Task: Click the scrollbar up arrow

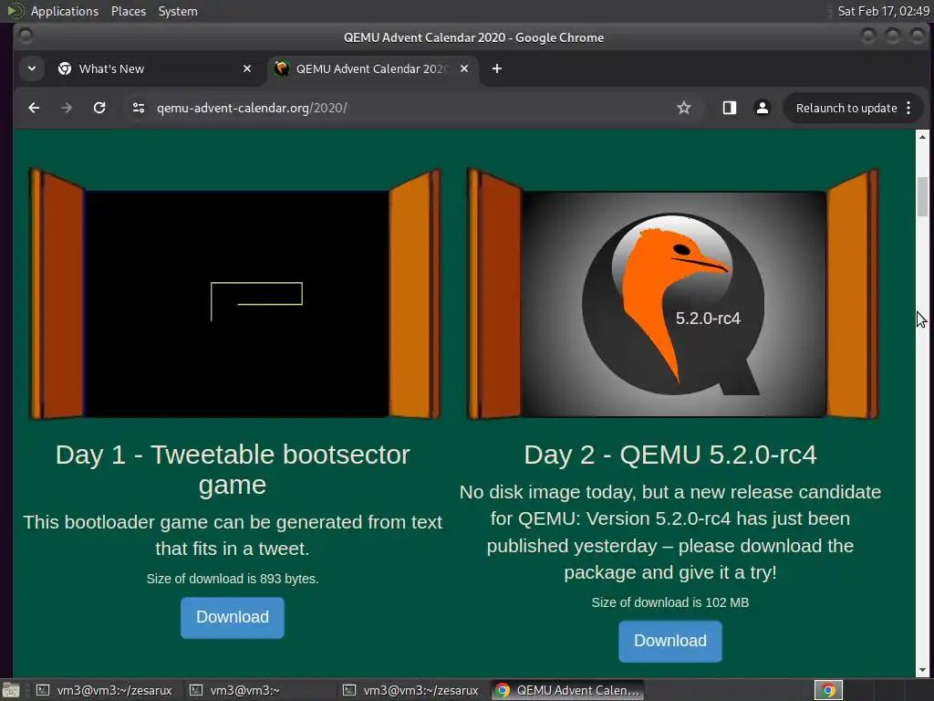Action: tap(922, 137)
